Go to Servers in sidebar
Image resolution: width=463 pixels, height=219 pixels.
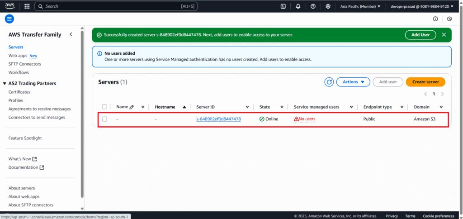(16, 47)
